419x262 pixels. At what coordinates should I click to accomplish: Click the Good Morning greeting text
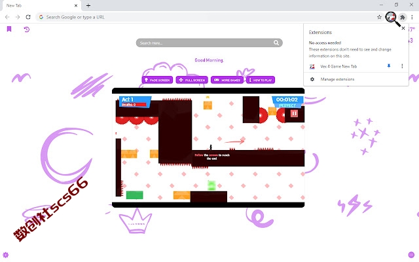[x=209, y=60]
